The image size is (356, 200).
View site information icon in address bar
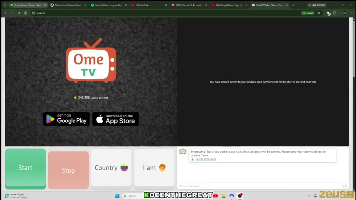click(33, 13)
